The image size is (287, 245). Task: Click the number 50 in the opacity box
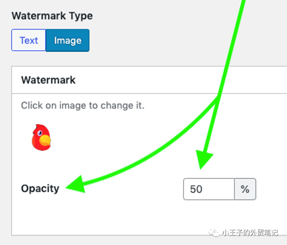[x=196, y=189]
